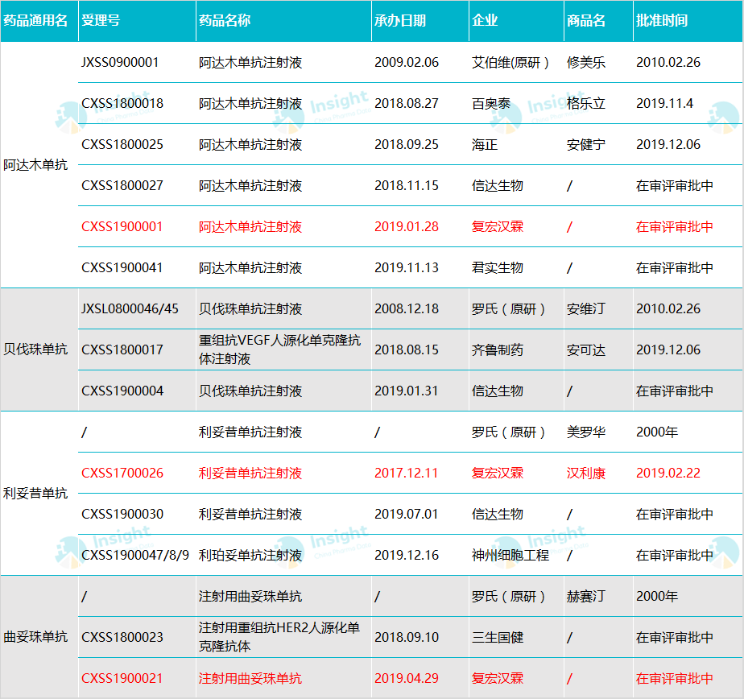Click the red date 2019.04.29
Image resolution: width=744 pixels, height=699 pixels.
[x=407, y=679]
